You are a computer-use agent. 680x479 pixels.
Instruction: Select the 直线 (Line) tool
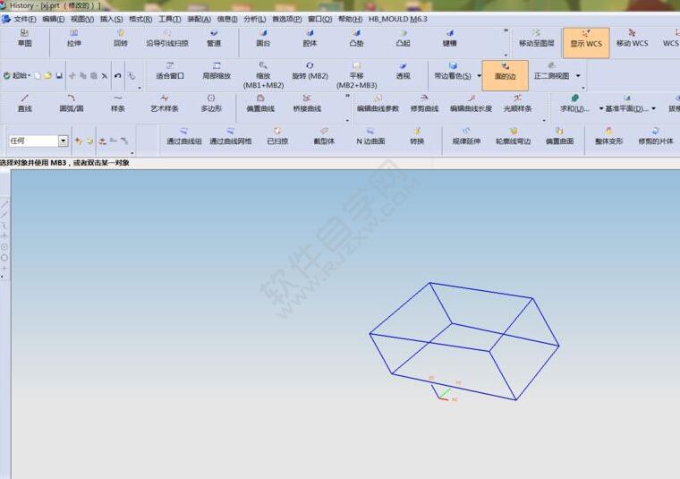tap(25, 104)
